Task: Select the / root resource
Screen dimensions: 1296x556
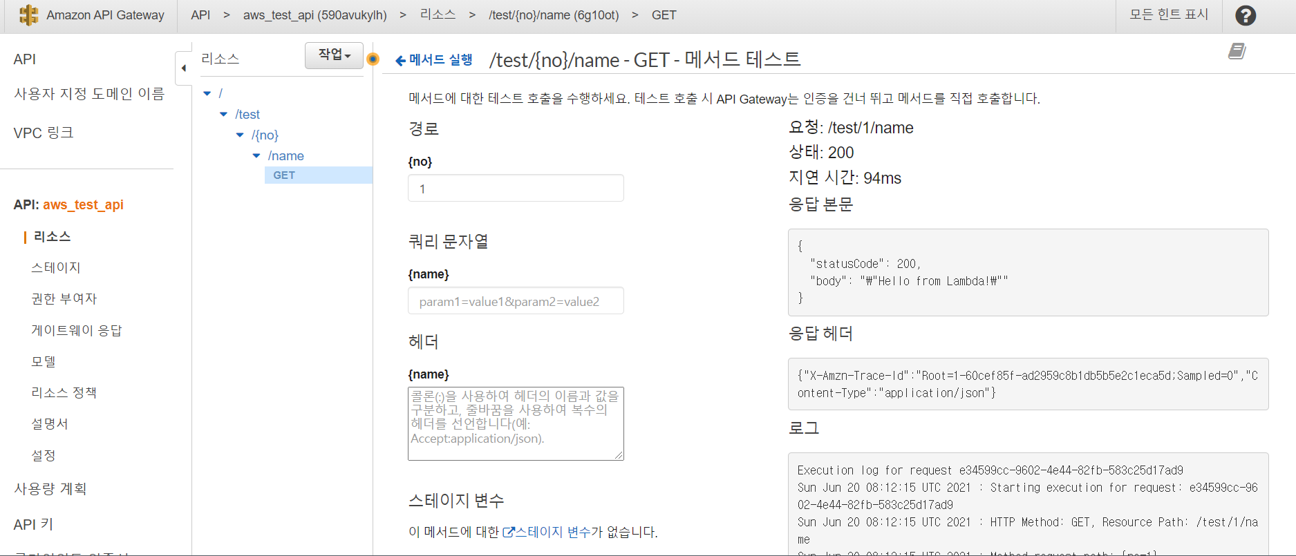Action: 220,93
